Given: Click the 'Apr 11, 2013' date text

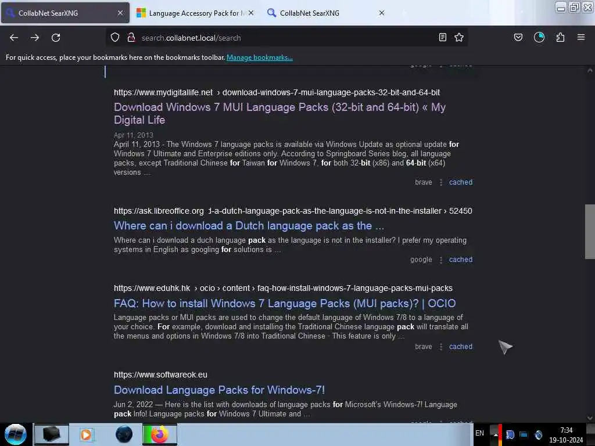Looking at the screenshot, I should click(x=134, y=135).
